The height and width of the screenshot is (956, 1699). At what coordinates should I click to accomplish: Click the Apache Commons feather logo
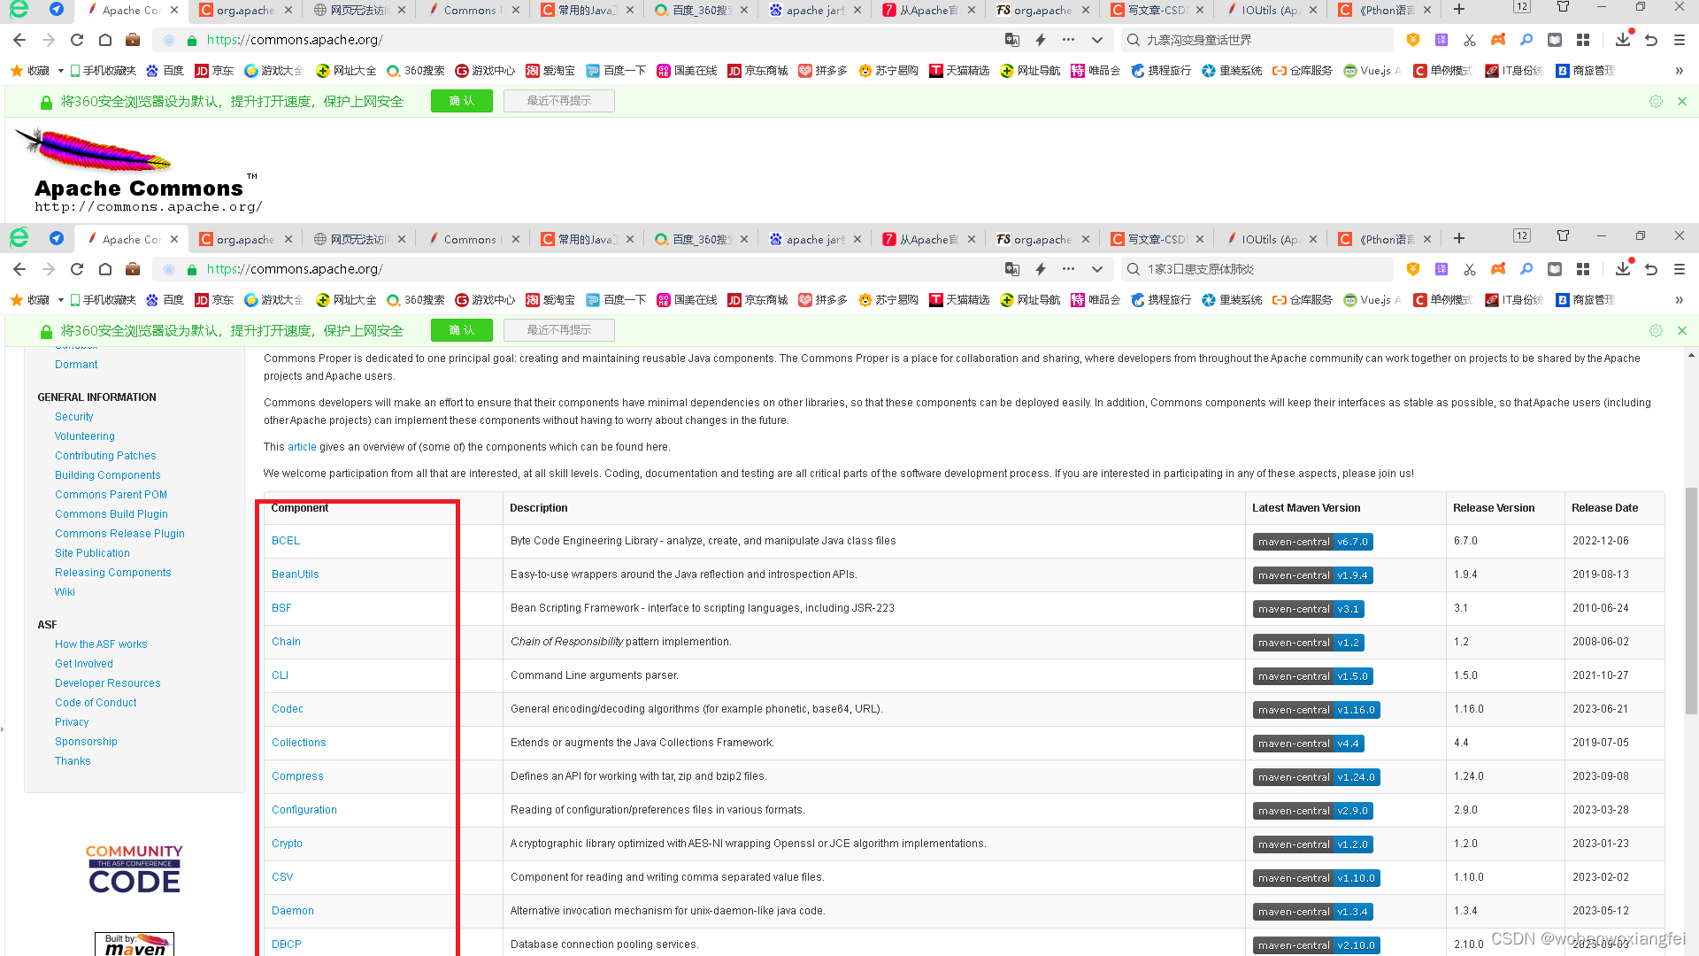click(95, 150)
